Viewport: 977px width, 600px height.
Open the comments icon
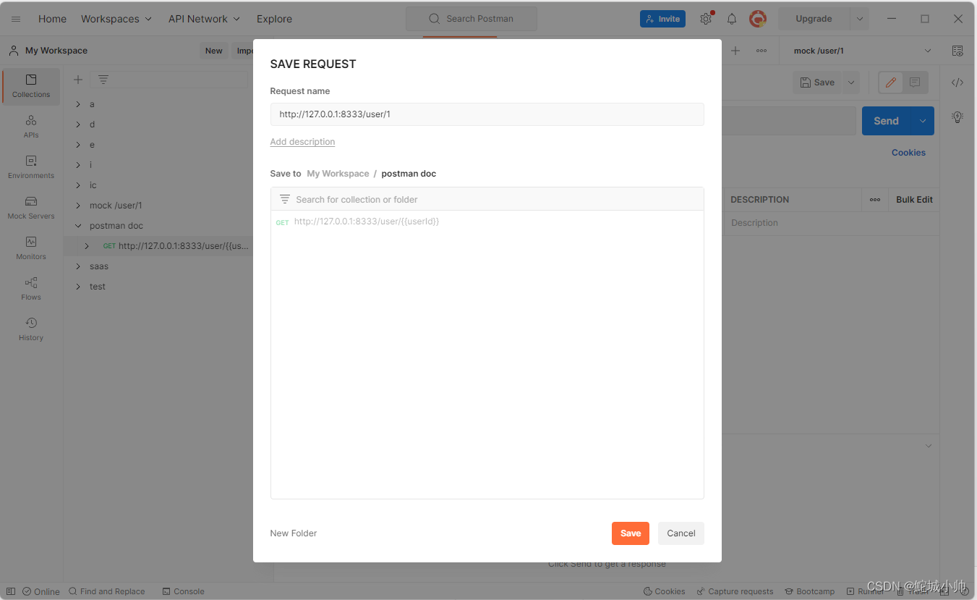(x=915, y=83)
